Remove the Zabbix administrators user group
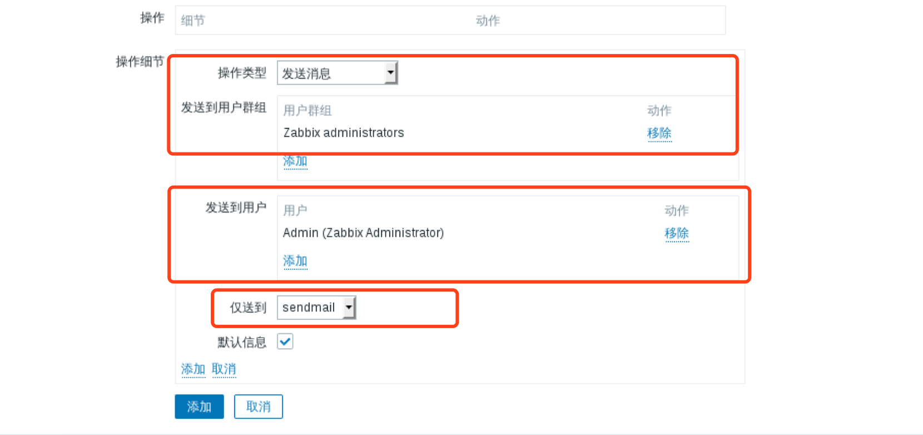The width and height of the screenshot is (923, 435). pos(659,133)
